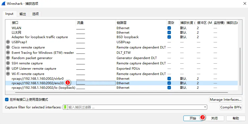Toggle promiscuous checkbox for ens33 interface

(169, 83)
